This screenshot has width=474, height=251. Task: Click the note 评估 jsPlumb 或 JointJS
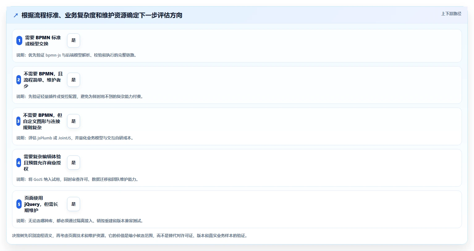(x=75, y=138)
